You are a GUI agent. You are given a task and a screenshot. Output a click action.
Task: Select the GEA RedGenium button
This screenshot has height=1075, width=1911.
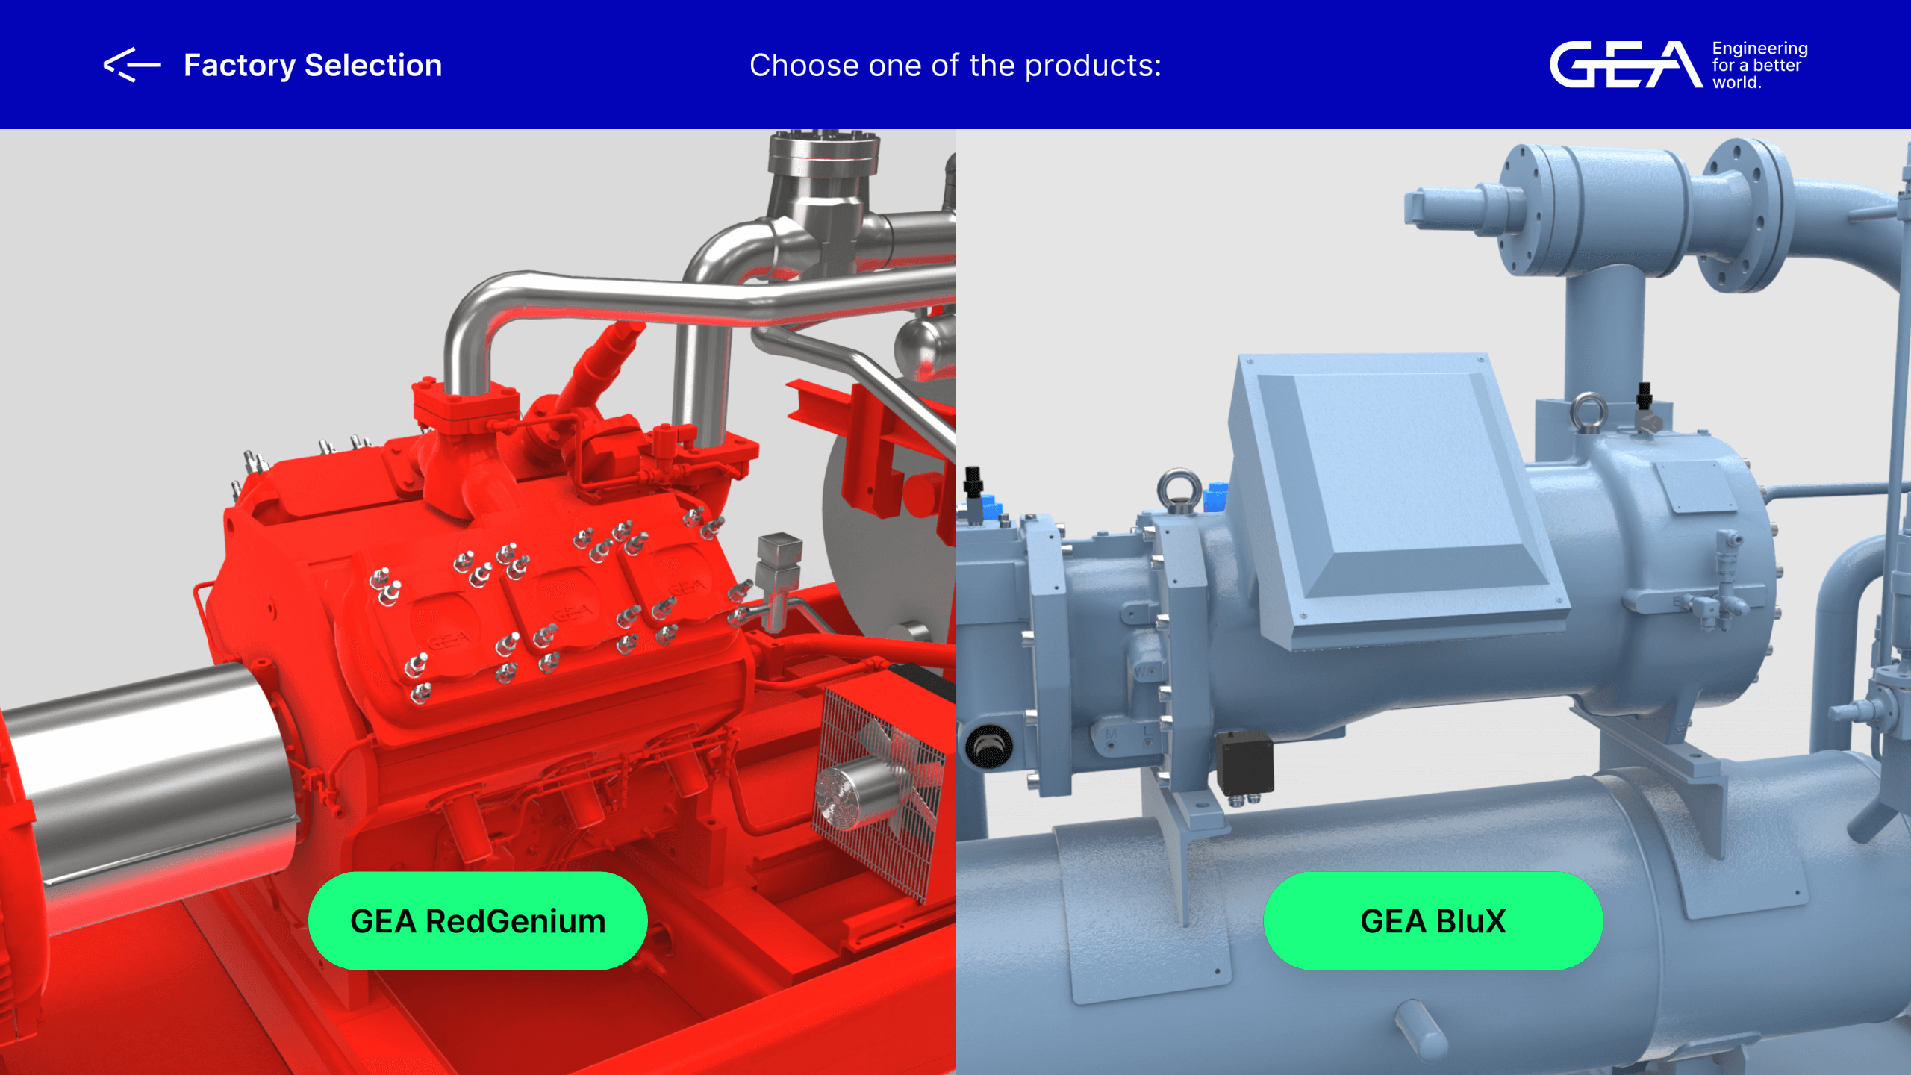(x=478, y=920)
